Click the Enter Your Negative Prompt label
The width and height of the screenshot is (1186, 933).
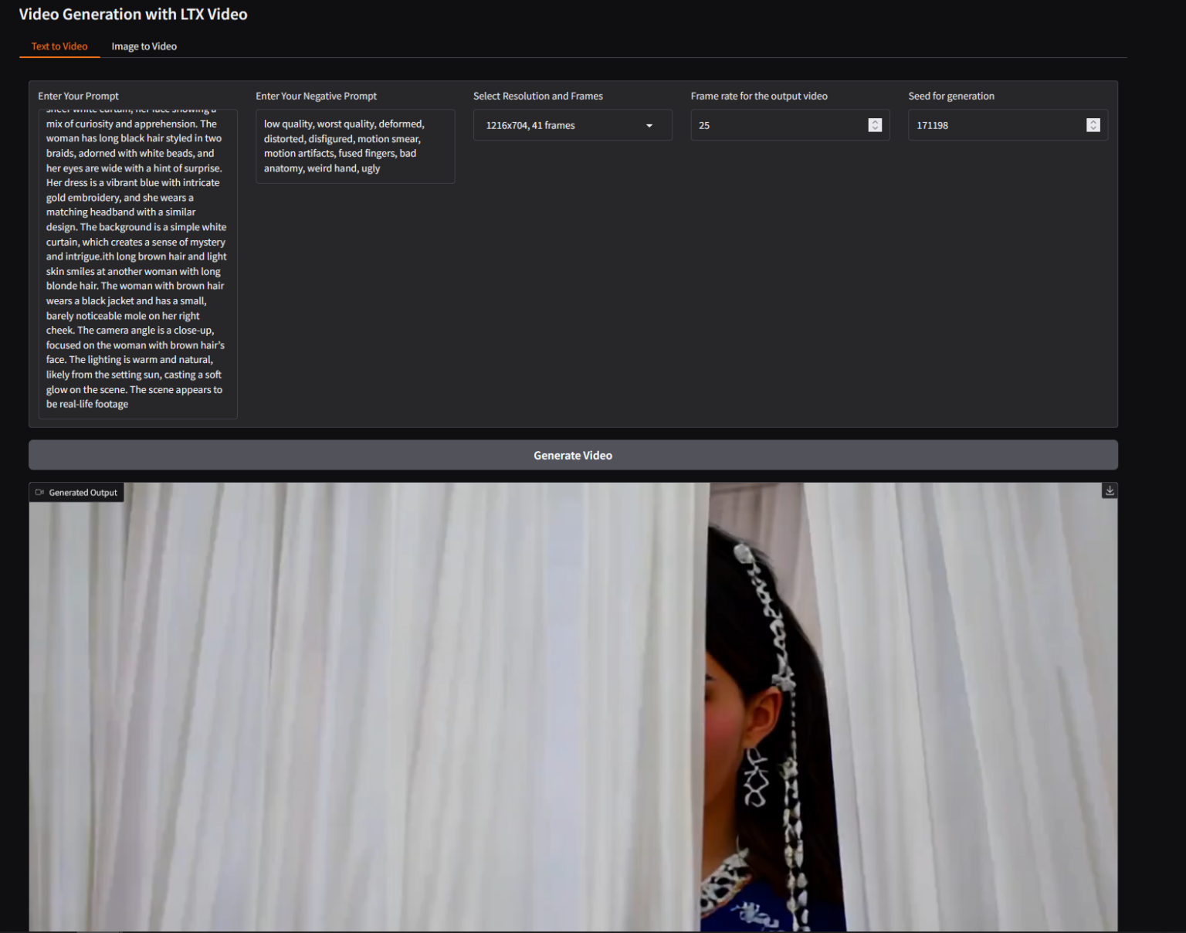316,96
